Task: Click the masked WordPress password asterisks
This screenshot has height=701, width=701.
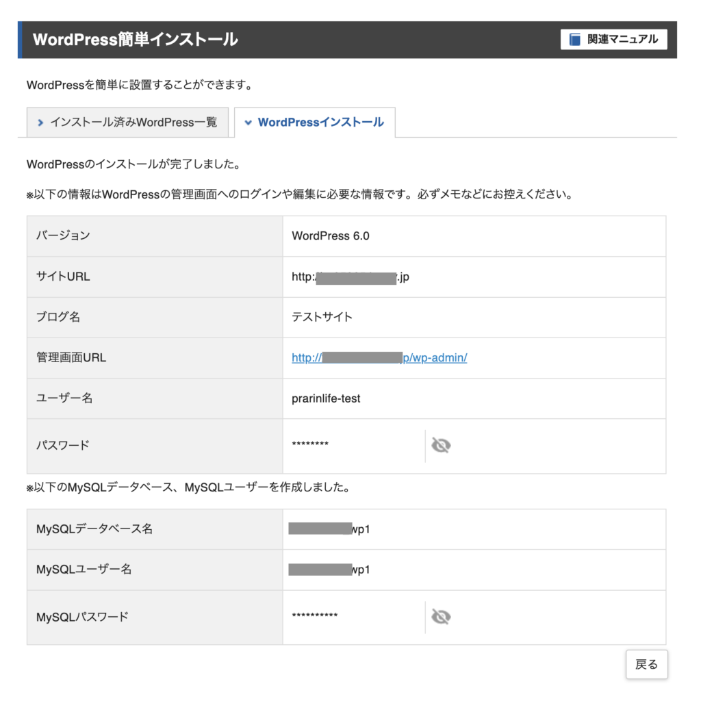Action: (x=310, y=444)
